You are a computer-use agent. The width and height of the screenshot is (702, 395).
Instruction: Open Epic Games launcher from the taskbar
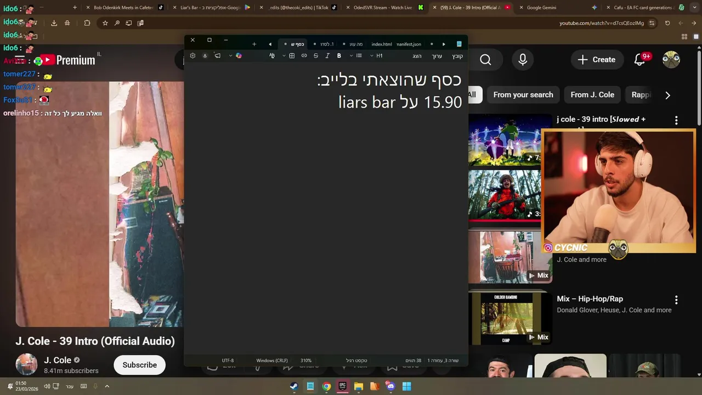click(x=342, y=386)
